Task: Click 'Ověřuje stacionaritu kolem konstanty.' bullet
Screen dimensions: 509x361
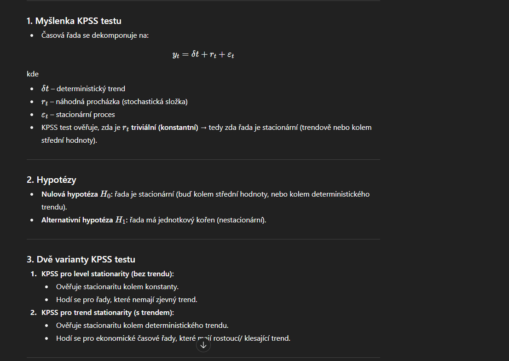Action: (117, 287)
